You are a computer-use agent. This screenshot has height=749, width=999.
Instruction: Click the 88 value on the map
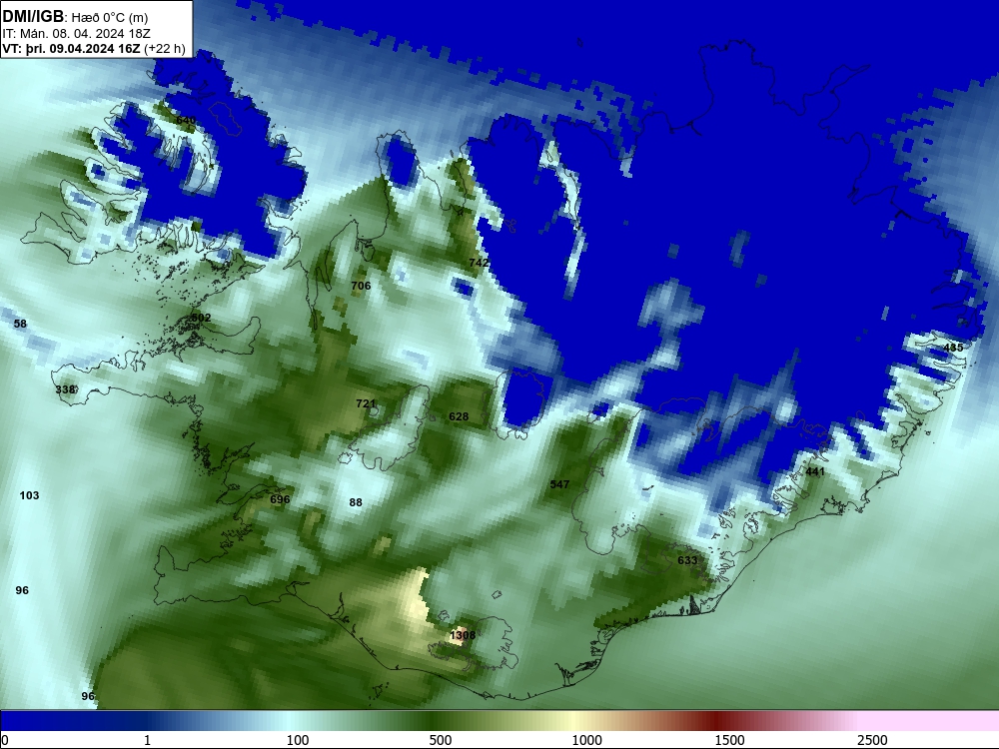click(356, 502)
